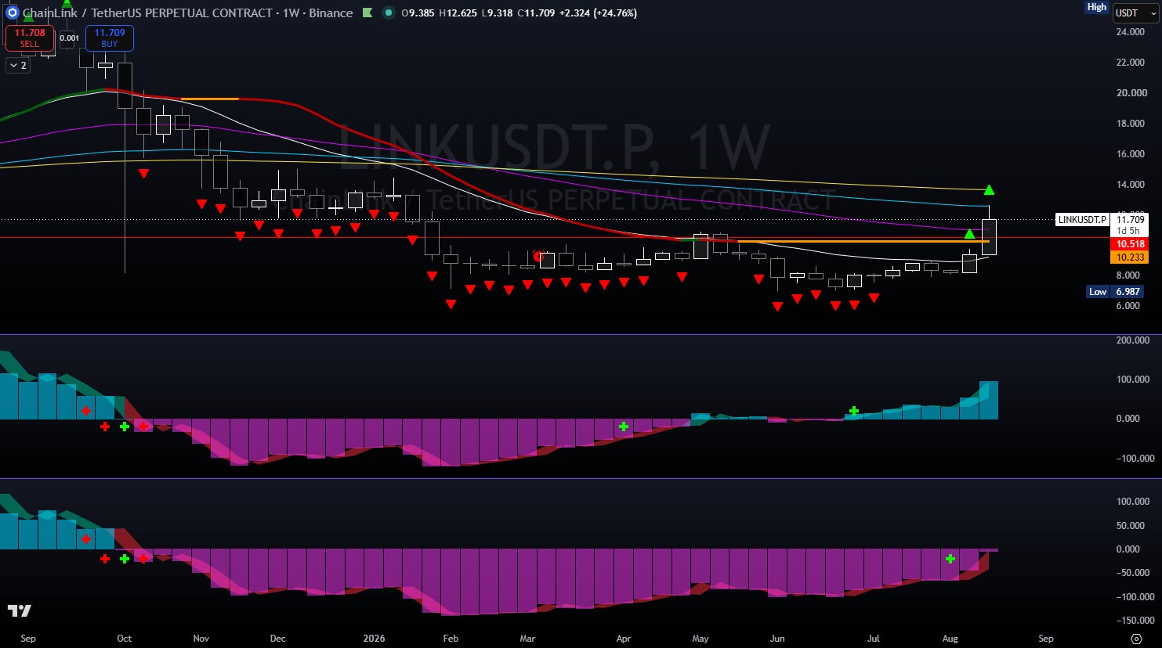Click 14.000 on the price axis
The height and width of the screenshot is (648, 1162).
click(x=1131, y=185)
